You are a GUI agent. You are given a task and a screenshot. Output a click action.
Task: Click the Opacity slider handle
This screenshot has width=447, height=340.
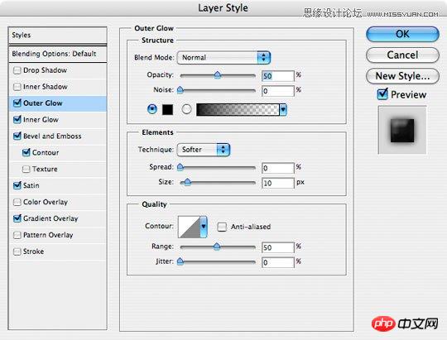(x=218, y=75)
